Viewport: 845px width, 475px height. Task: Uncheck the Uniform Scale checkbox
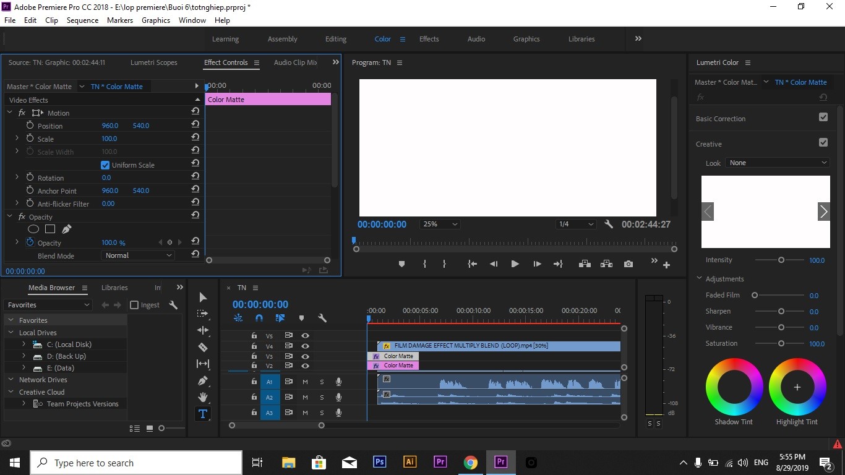(x=105, y=165)
